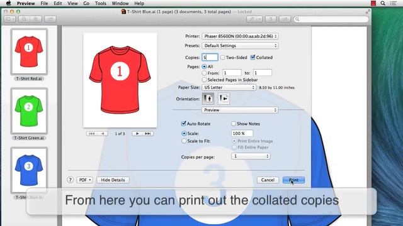
Task: Click the sidebar view mode toolbar button
Action: tap(10, 19)
